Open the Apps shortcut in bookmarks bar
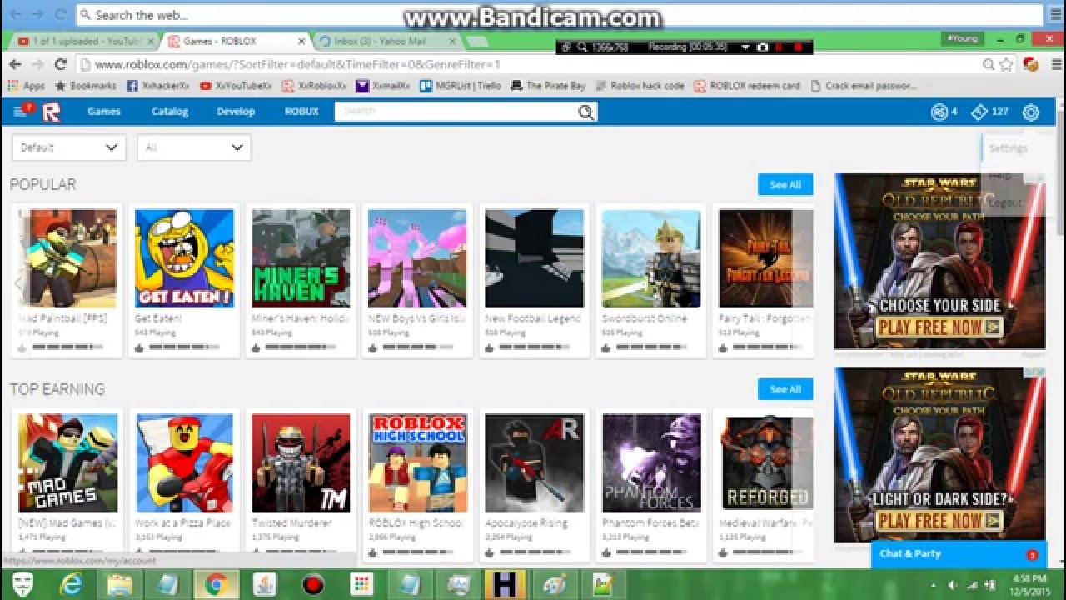1066x600 pixels. 27,86
